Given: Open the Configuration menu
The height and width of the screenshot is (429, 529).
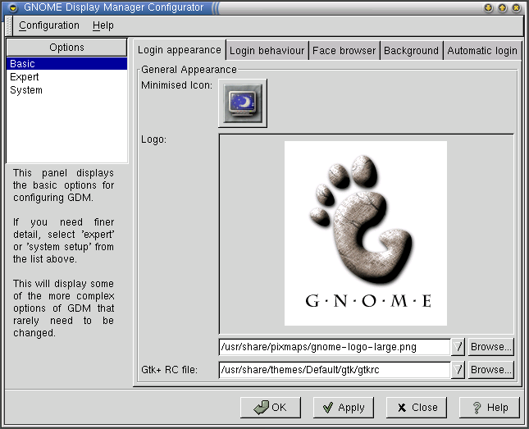Looking at the screenshot, I should coord(49,25).
